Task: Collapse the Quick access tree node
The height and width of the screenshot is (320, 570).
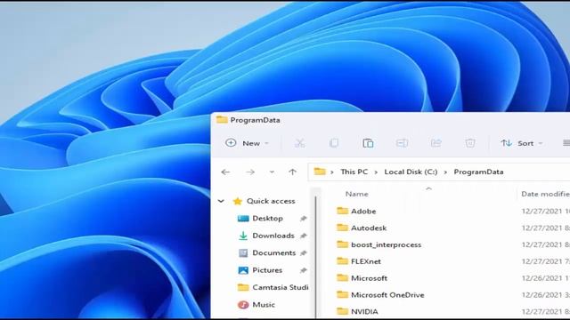Action: tap(221, 201)
